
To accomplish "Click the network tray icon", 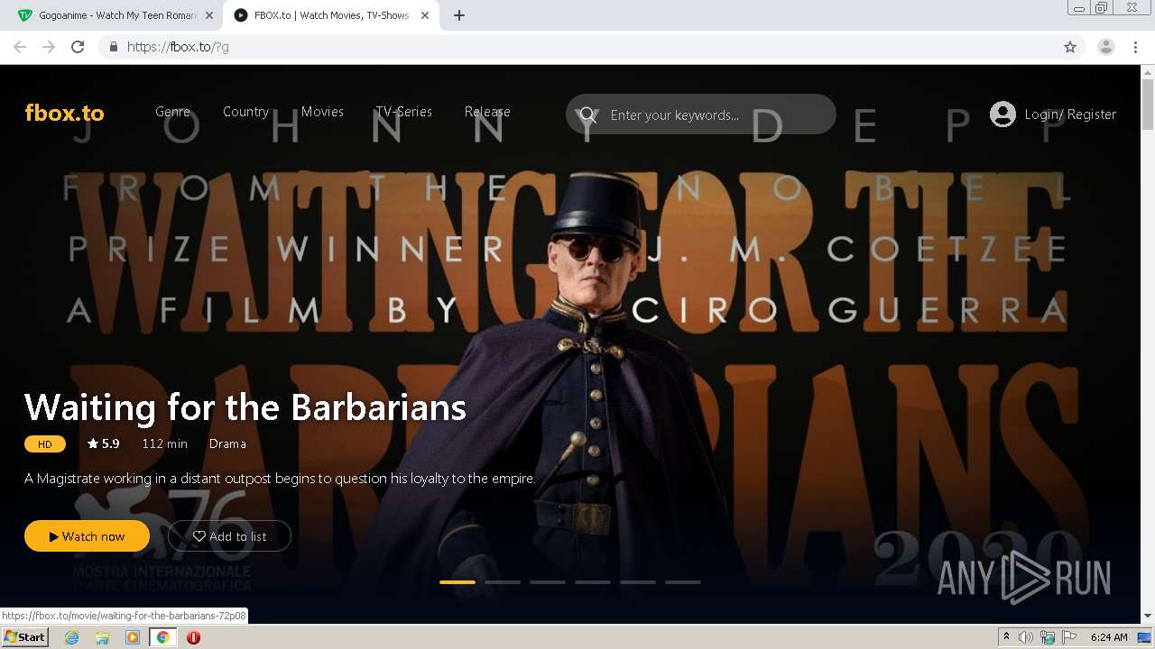I will pyautogui.click(x=1048, y=637).
